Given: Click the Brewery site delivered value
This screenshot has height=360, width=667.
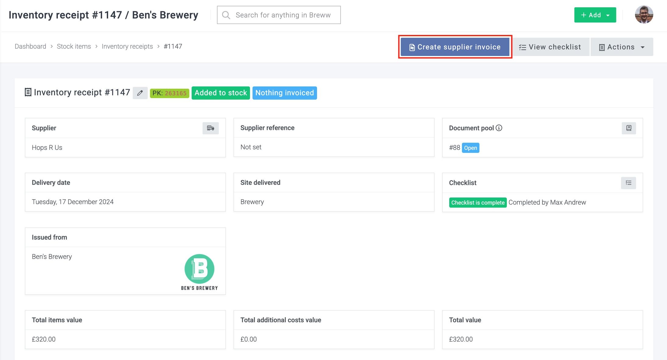Looking at the screenshot, I should [252, 202].
